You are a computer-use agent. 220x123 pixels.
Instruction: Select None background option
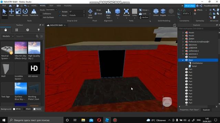pyautogui.click(x=34, y=109)
